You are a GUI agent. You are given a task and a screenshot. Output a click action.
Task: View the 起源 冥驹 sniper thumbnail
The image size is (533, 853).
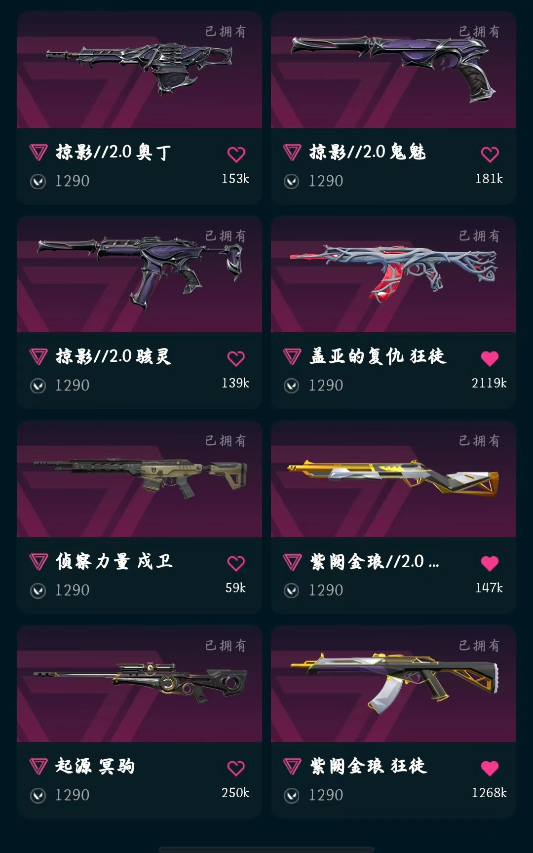pos(140,684)
